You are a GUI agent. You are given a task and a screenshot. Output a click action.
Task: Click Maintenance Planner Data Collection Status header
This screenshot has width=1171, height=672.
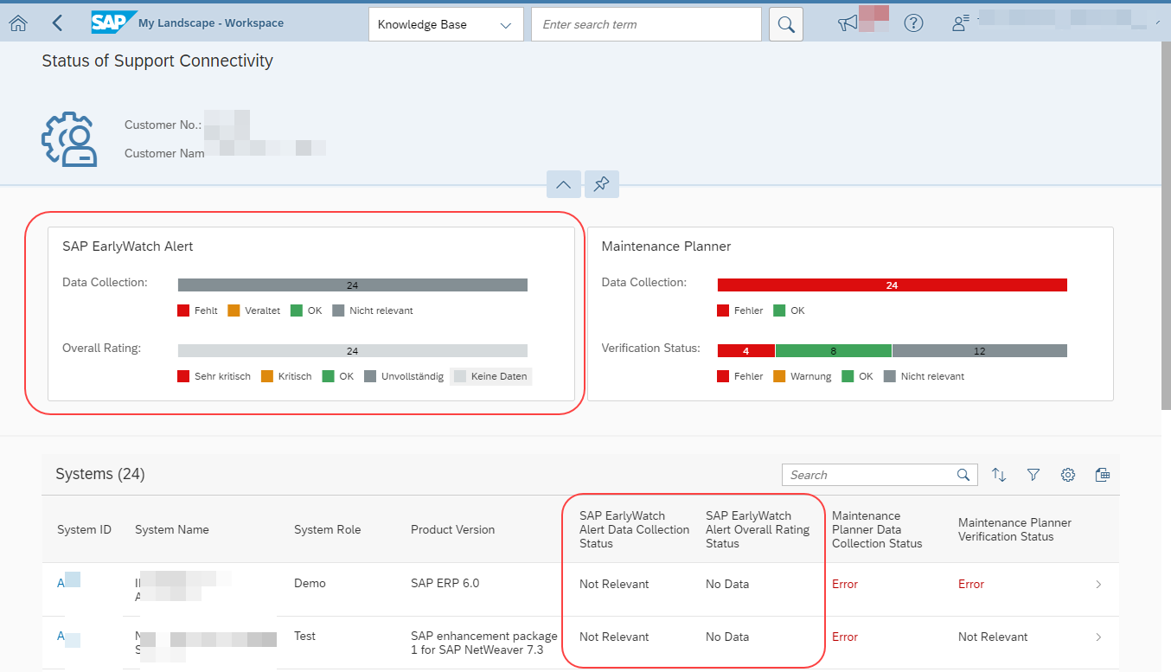tap(877, 529)
